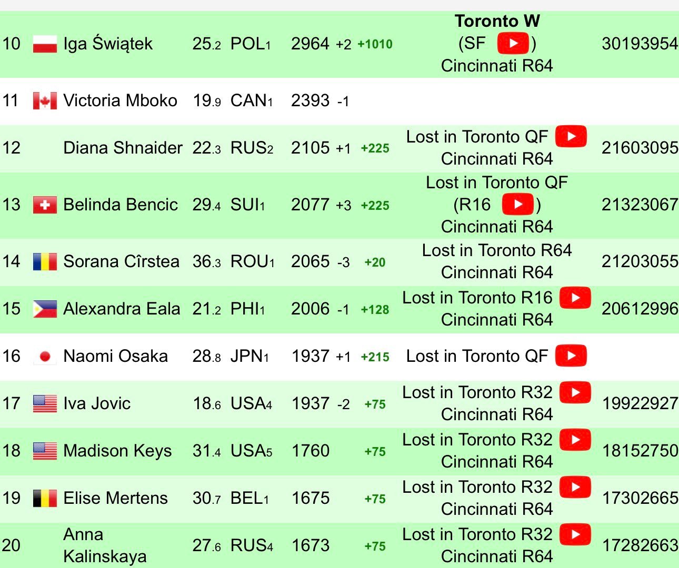Open the YouTube video for Alexandra Eala's Toronto R16

tap(575, 298)
